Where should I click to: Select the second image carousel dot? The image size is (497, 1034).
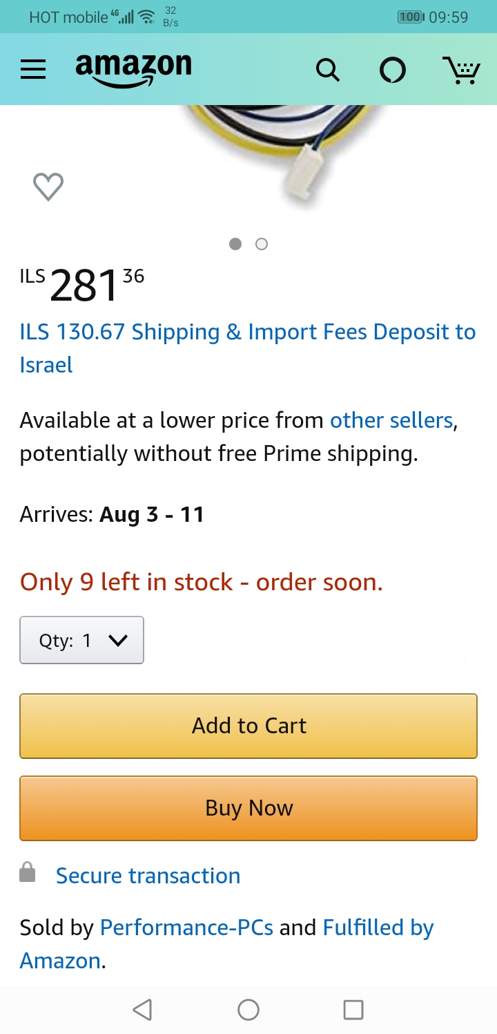click(262, 244)
